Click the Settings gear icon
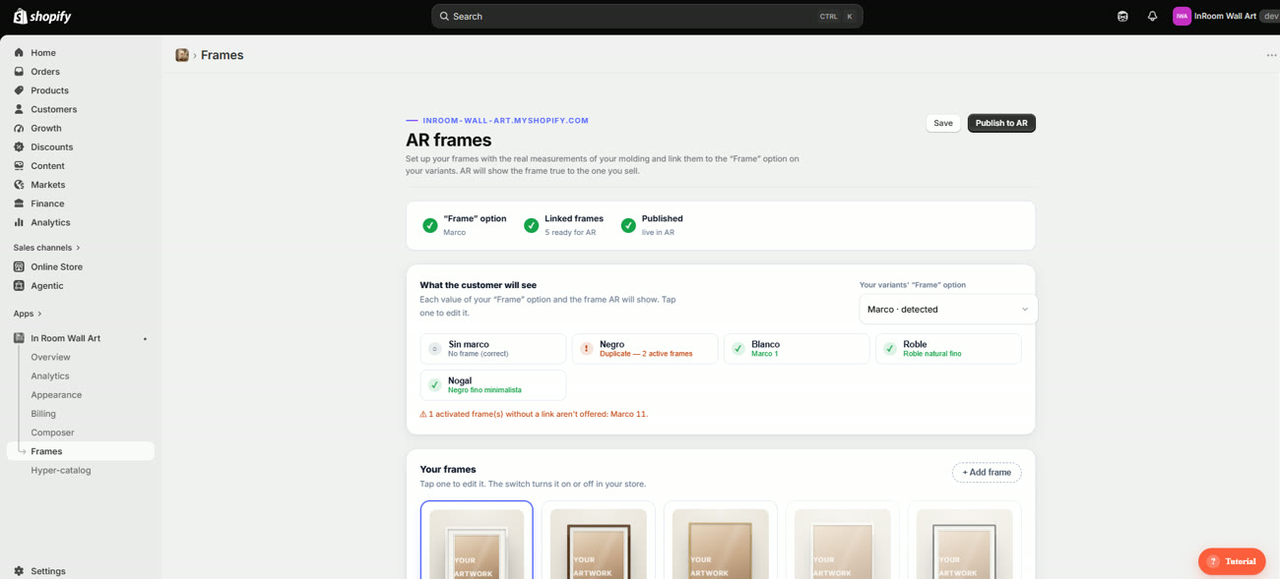 [x=19, y=571]
